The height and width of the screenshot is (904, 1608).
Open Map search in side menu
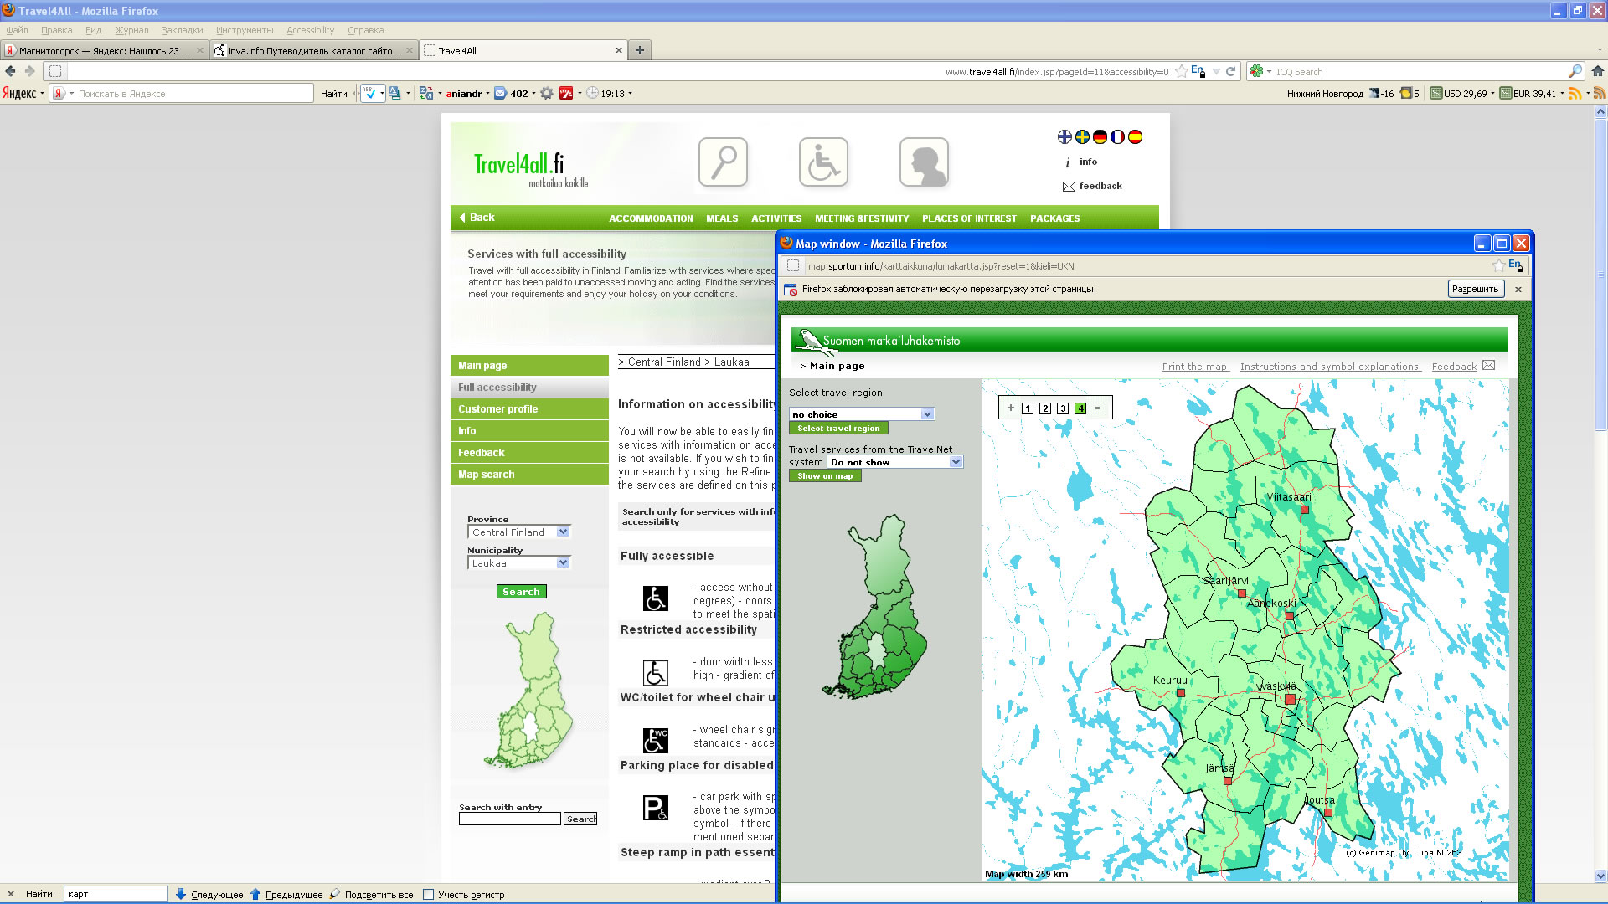[x=529, y=475]
